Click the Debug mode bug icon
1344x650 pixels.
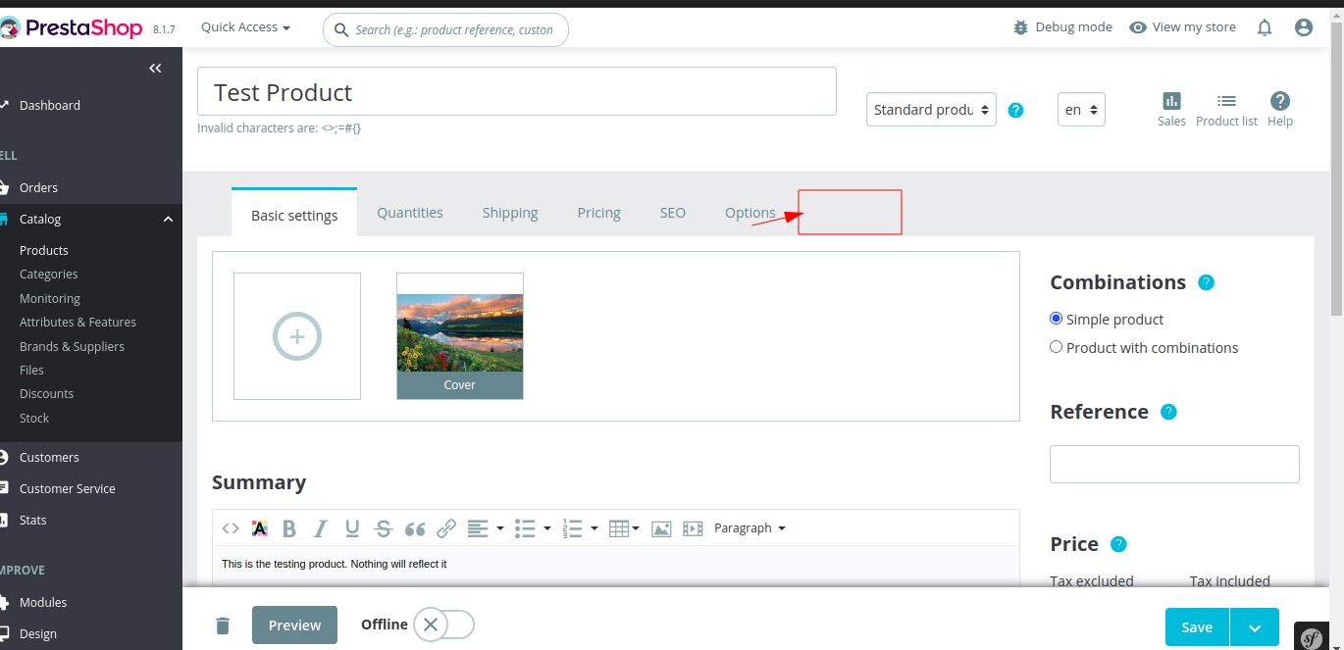1021,27
